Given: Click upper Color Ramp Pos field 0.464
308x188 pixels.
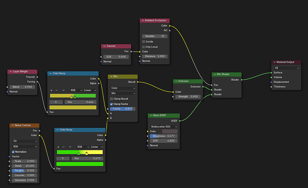Looking at the screenshot, I should 80,102.
